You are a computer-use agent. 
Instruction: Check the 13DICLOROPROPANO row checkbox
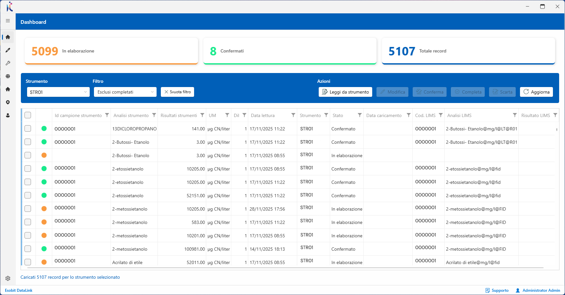(x=28, y=128)
